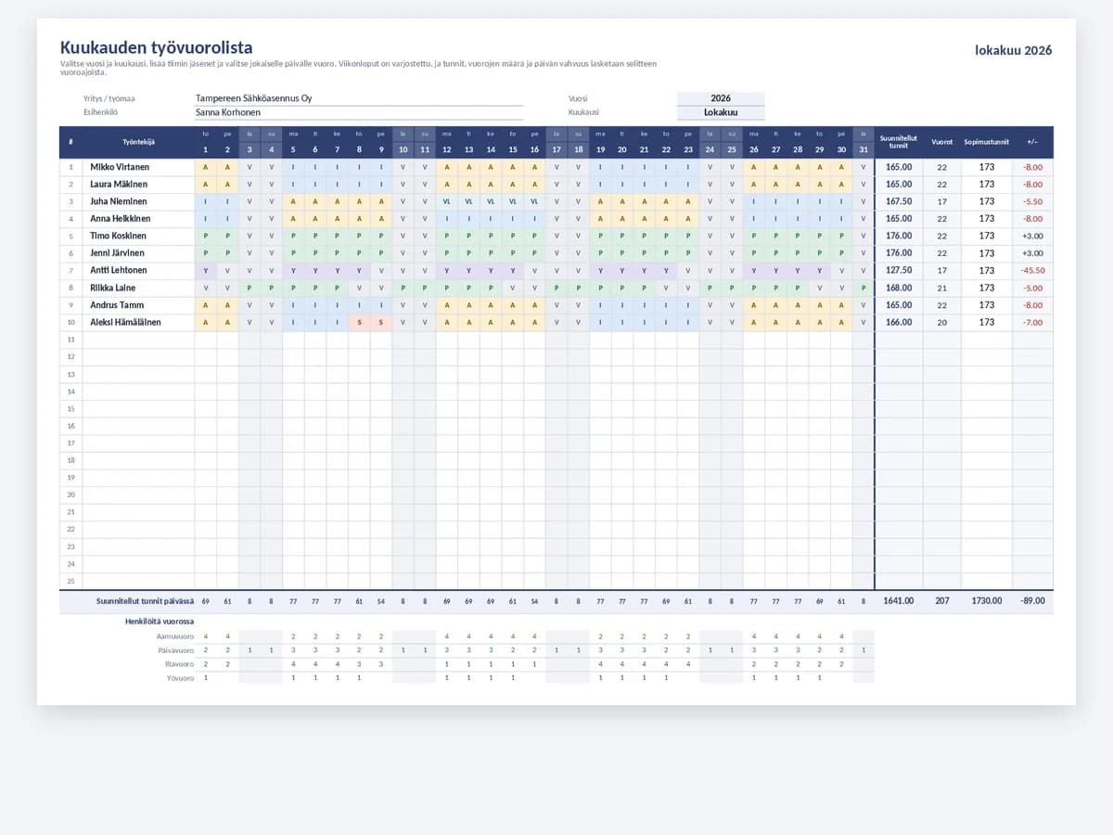Select the day 28 column header
Viewport: 1113px width, 835px height.
click(798, 149)
